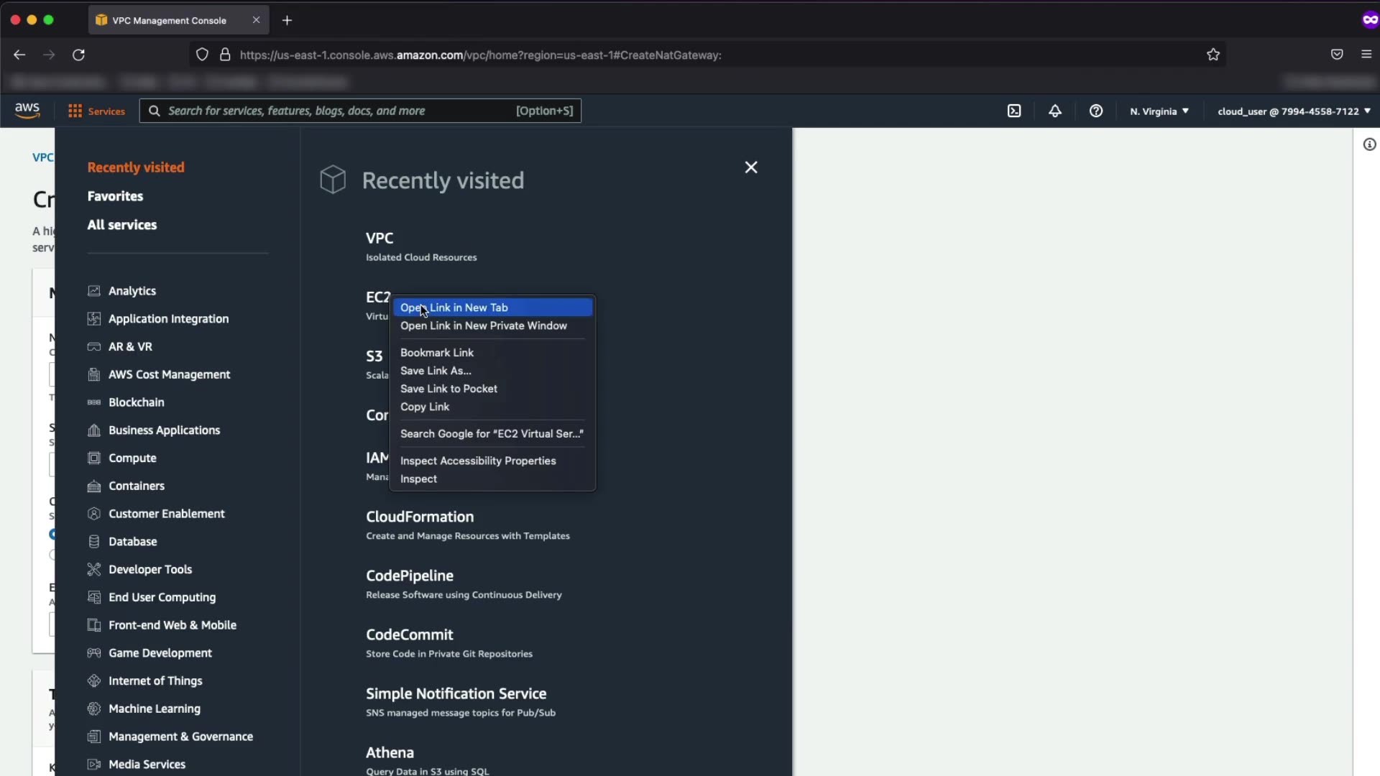Switch to All services section
Screen dimensions: 1380x776
click(x=122, y=225)
